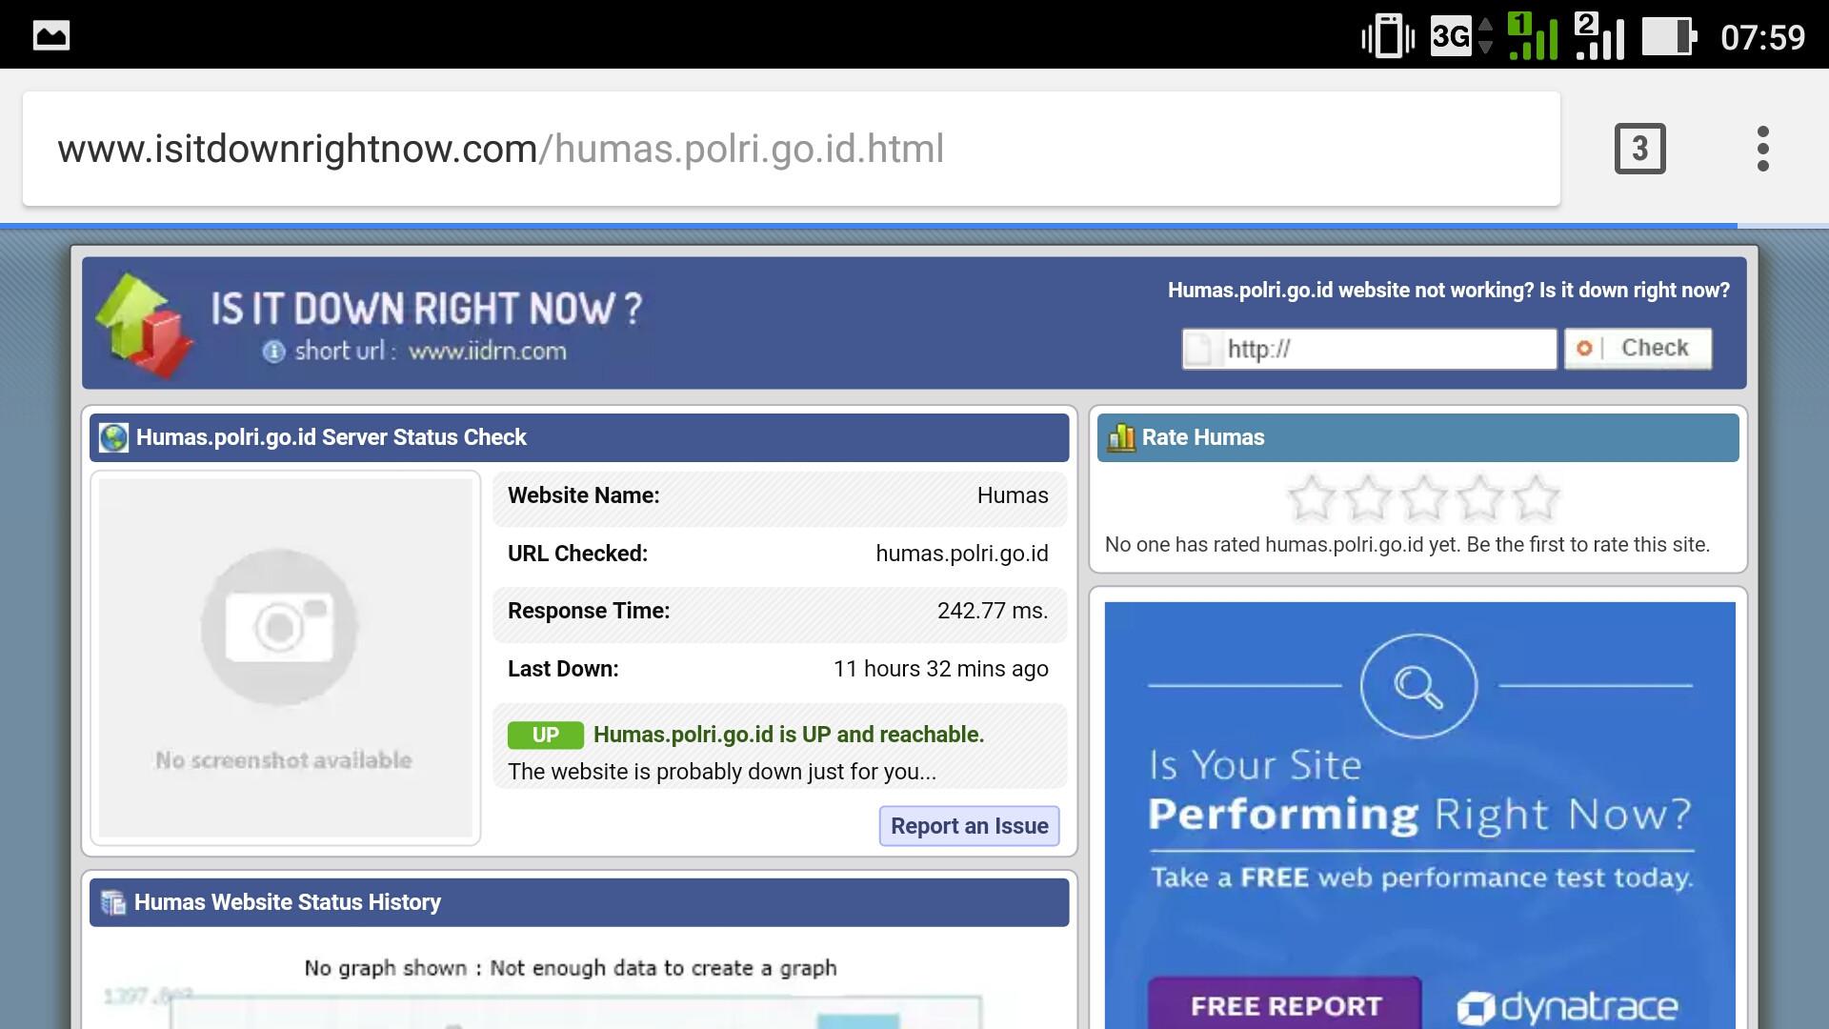Open the browser three-dot overflow menu
1829x1029 pixels.
pyautogui.click(x=1762, y=149)
